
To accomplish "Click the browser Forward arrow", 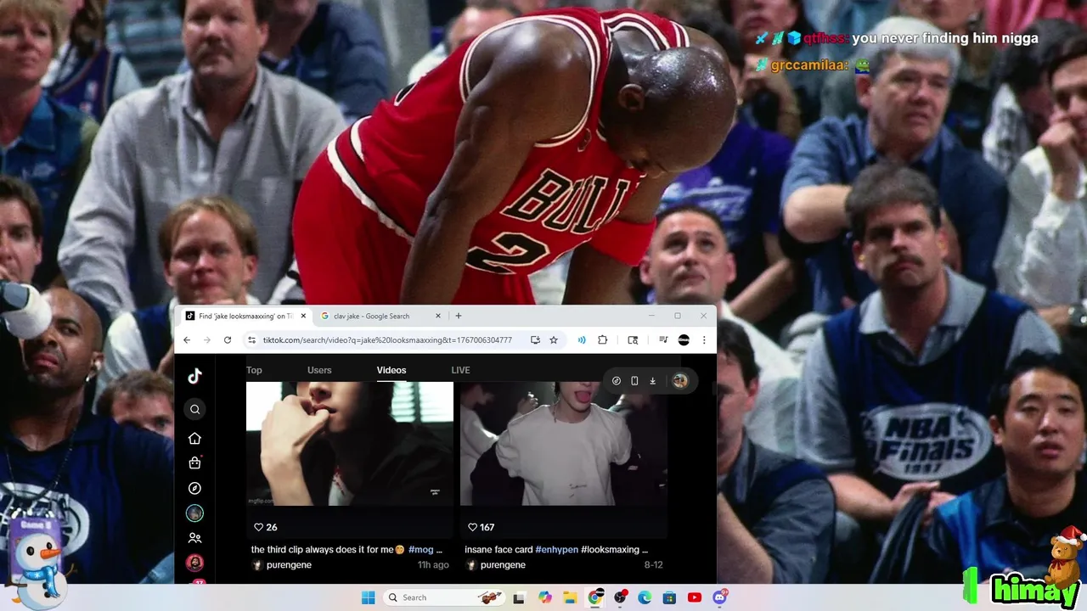I will pos(206,339).
